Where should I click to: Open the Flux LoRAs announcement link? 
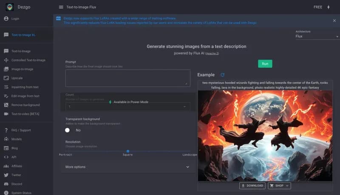coord(160,20)
